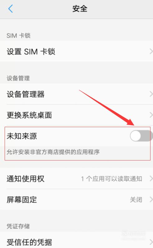Open 通知使用权 settings
Viewport: 153px width, 248px height.
pos(76,179)
